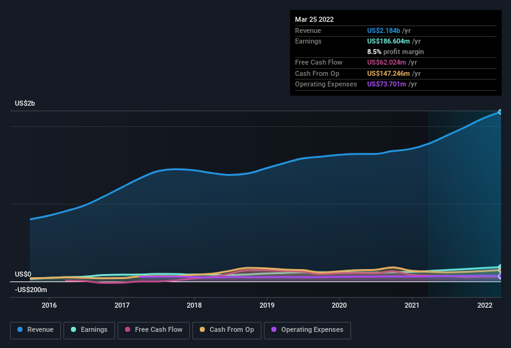Click the 8.5% profit margin text
This screenshot has height=348, width=511.
coord(396,52)
